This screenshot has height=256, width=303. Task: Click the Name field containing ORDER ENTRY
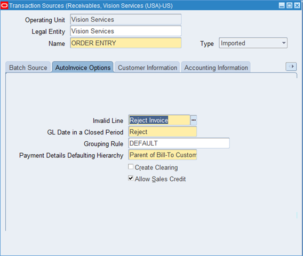126,43
